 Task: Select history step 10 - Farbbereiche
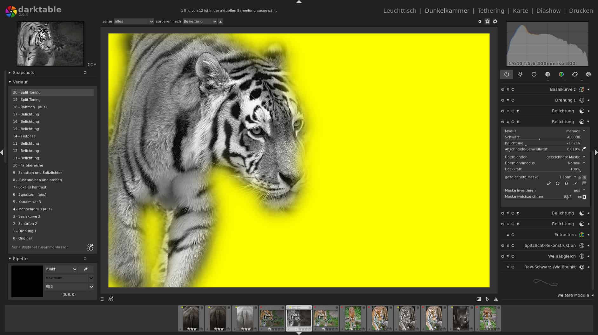coord(28,165)
